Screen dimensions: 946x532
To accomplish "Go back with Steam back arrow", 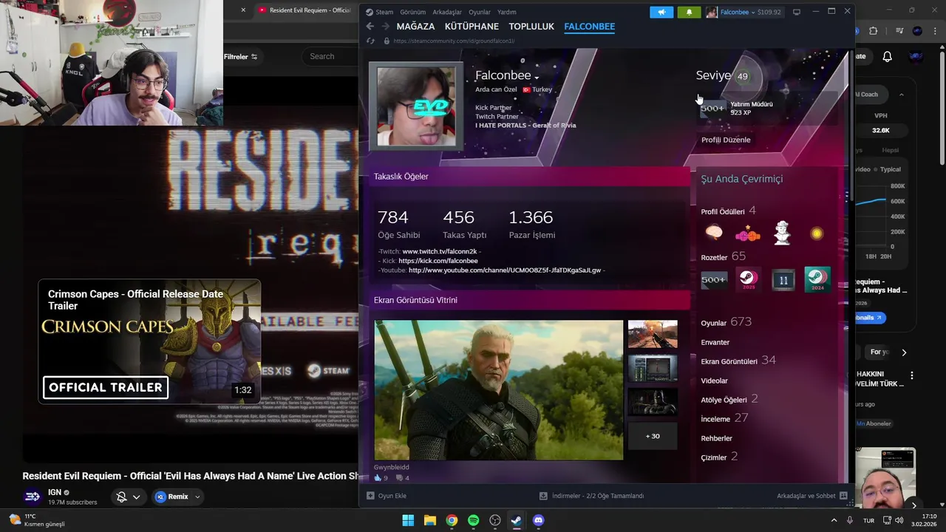I will click(x=370, y=27).
